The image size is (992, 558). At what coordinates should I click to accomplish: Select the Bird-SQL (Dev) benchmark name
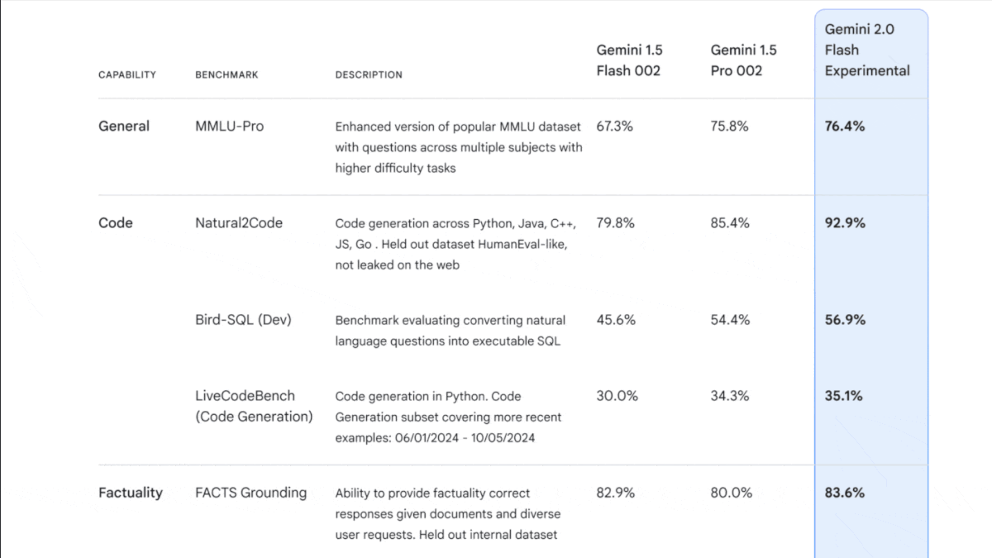pyautogui.click(x=243, y=320)
